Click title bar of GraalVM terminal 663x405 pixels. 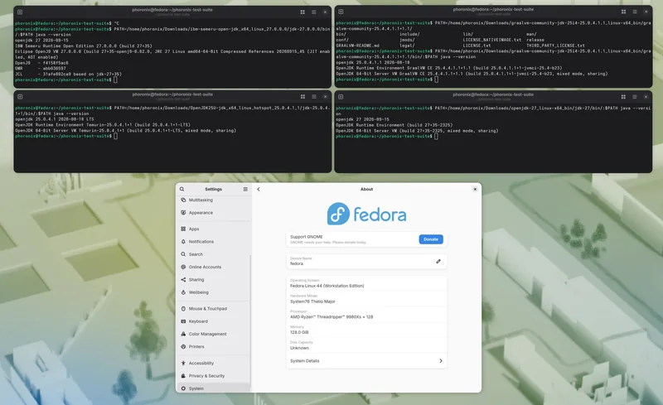[x=493, y=12]
